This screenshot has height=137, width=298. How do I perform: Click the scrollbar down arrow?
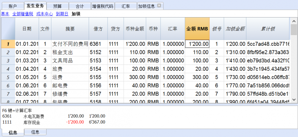pyautogui.click(x=294, y=100)
